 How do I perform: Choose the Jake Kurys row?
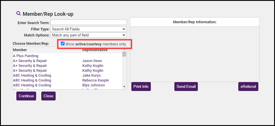[x=91, y=75]
